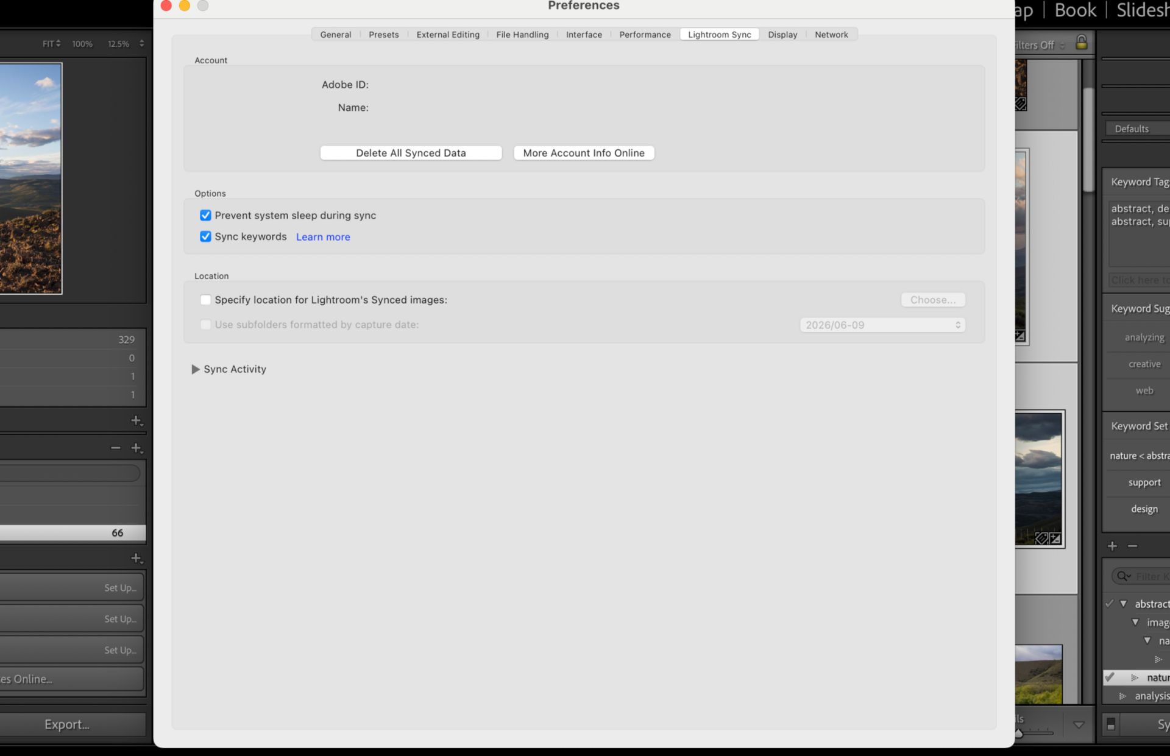Screen dimensions: 1170x756
Task: Click the keyword badge on the top grid thumbnail
Action: tap(1021, 104)
